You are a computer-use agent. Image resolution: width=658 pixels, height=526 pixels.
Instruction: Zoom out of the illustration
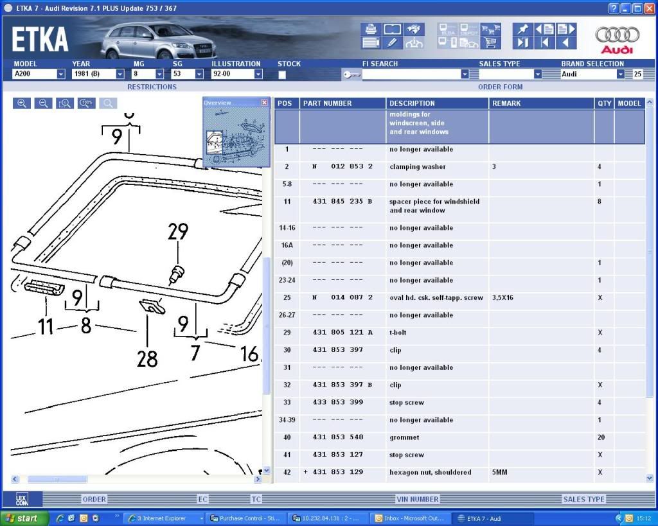click(x=43, y=103)
